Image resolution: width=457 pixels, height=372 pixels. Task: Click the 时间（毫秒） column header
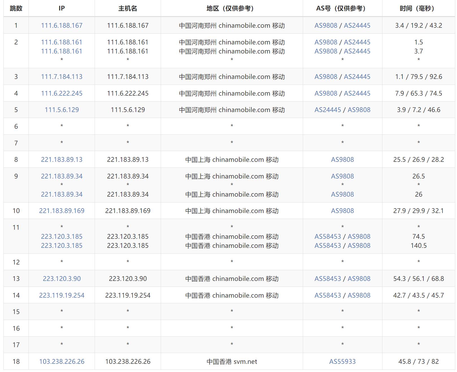pyautogui.click(x=419, y=8)
